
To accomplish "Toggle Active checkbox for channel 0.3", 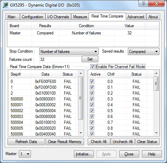I will [x=92, y=99].
